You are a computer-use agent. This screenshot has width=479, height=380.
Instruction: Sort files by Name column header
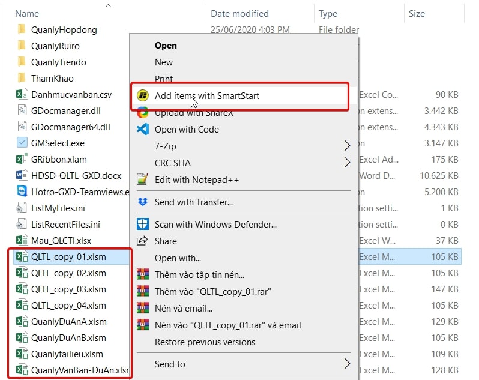click(x=27, y=13)
